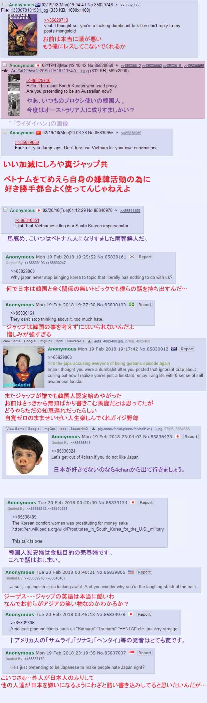Click the Australian flag on post 85829746

(38, 5)
